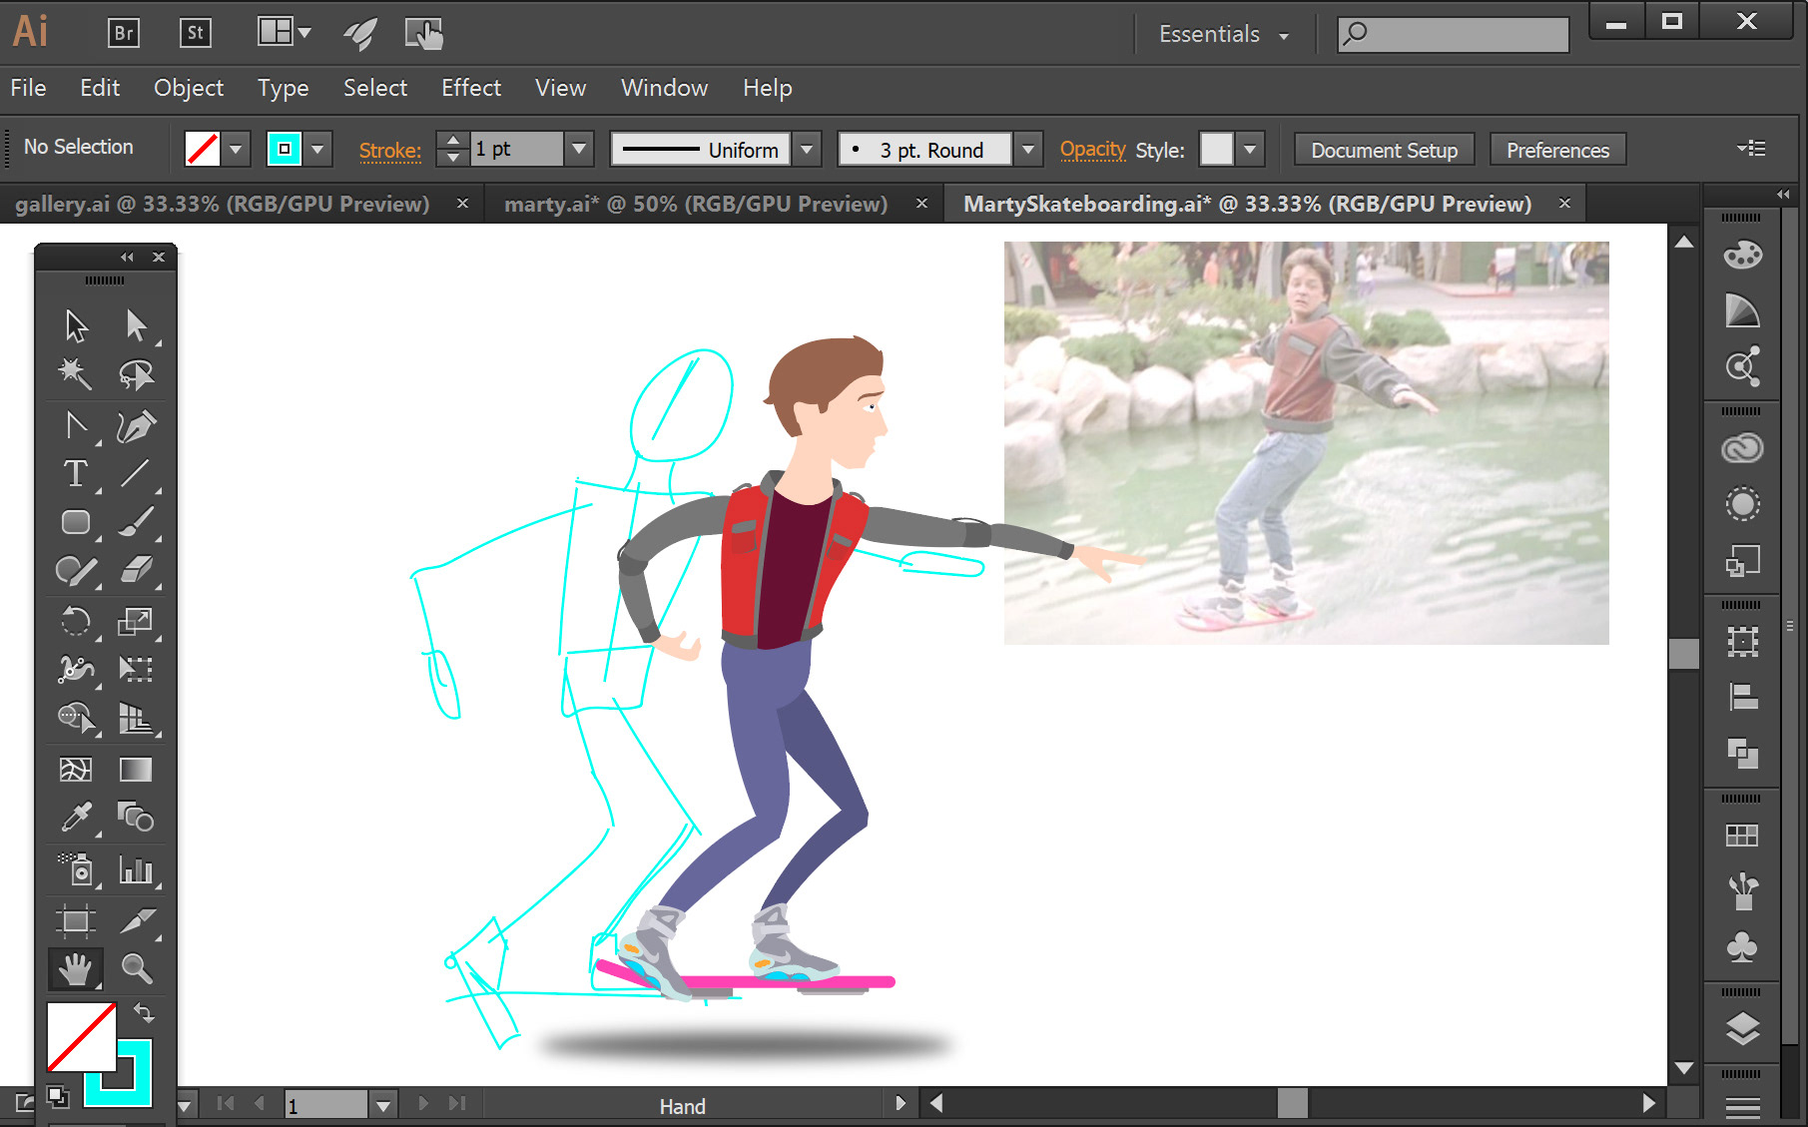Image resolution: width=1808 pixels, height=1127 pixels.
Task: Select the Rounded Rectangle tool
Action: coord(76,522)
